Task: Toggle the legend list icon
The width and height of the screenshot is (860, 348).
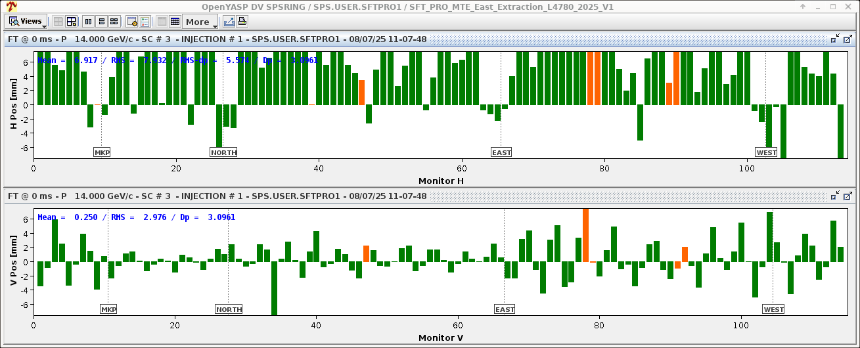Action: click(x=145, y=22)
